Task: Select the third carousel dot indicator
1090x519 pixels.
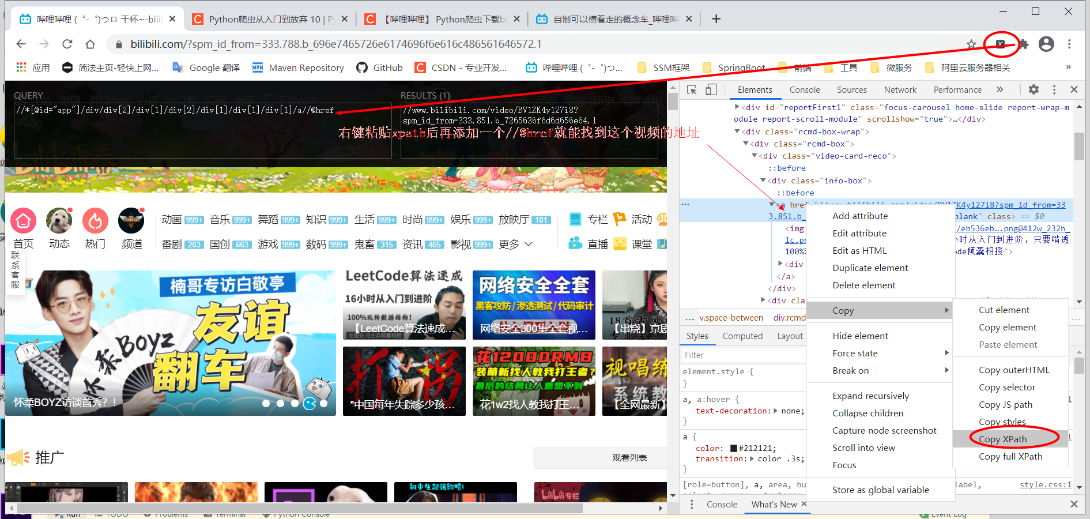Action: (x=295, y=404)
